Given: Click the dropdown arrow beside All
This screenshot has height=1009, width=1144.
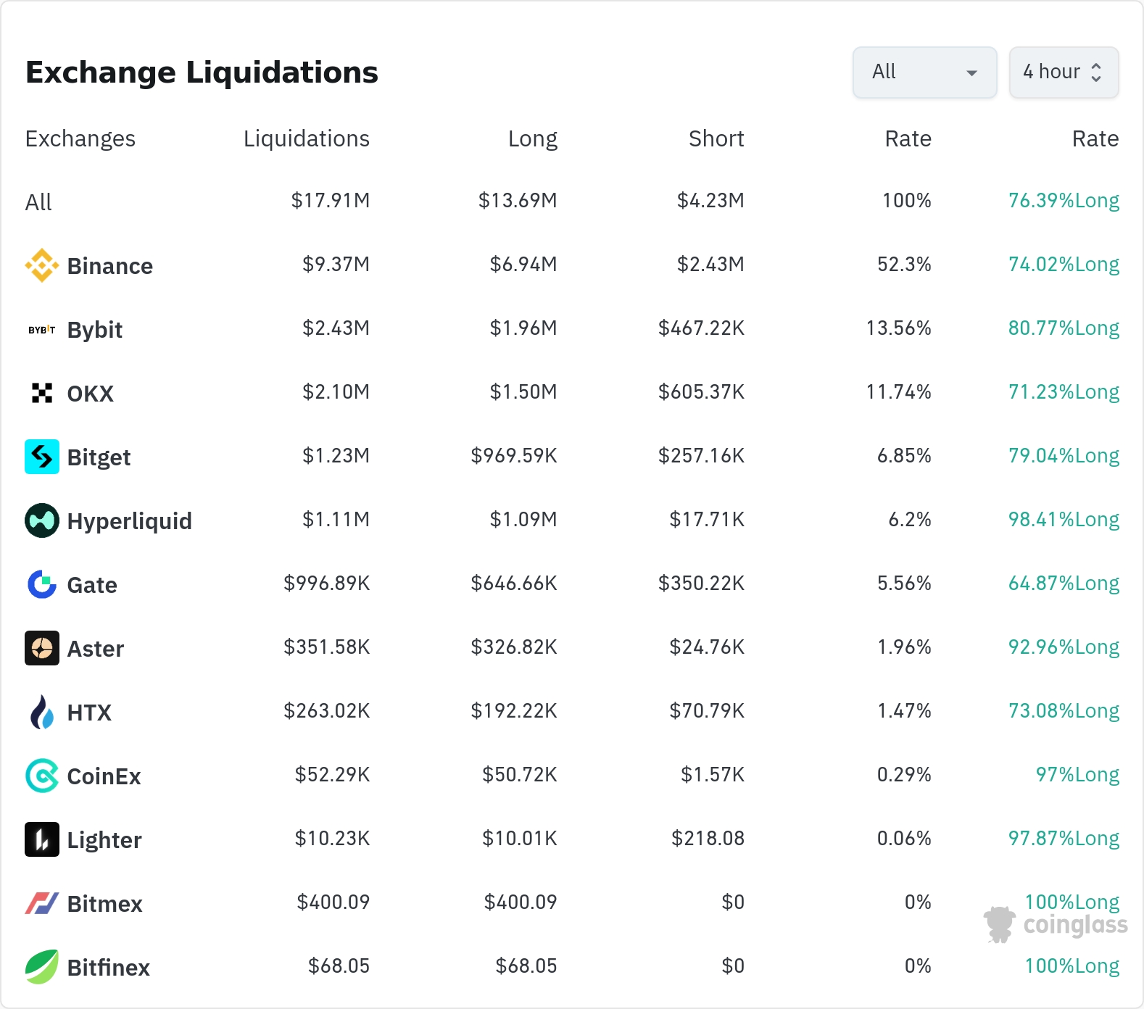Looking at the screenshot, I should pos(972,73).
